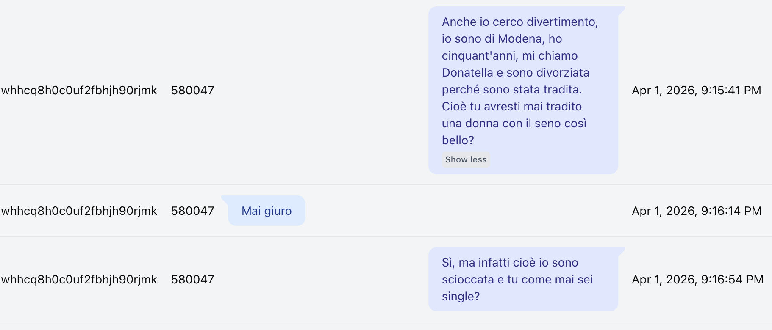Image resolution: width=772 pixels, height=330 pixels.
Task: Click the word 'bello?' ending the first message
Action: coord(458,140)
